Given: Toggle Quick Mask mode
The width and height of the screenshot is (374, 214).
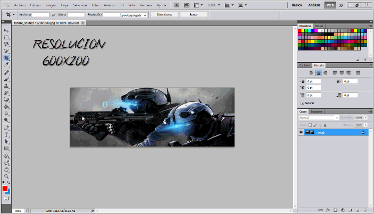Looking at the screenshot, I should point(6,198).
